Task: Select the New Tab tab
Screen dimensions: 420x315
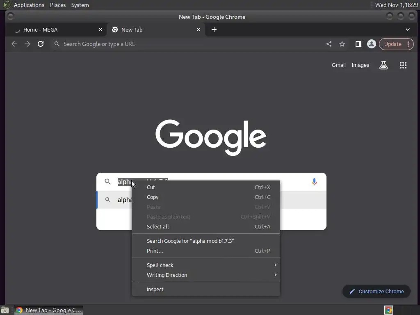Action: click(156, 30)
